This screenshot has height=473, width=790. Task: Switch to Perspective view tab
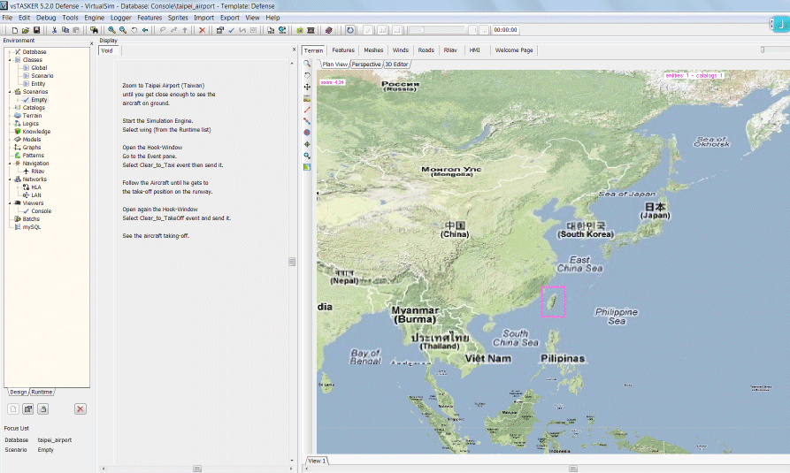click(x=366, y=65)
